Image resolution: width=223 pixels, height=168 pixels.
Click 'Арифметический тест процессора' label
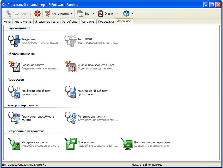point(36,92)
